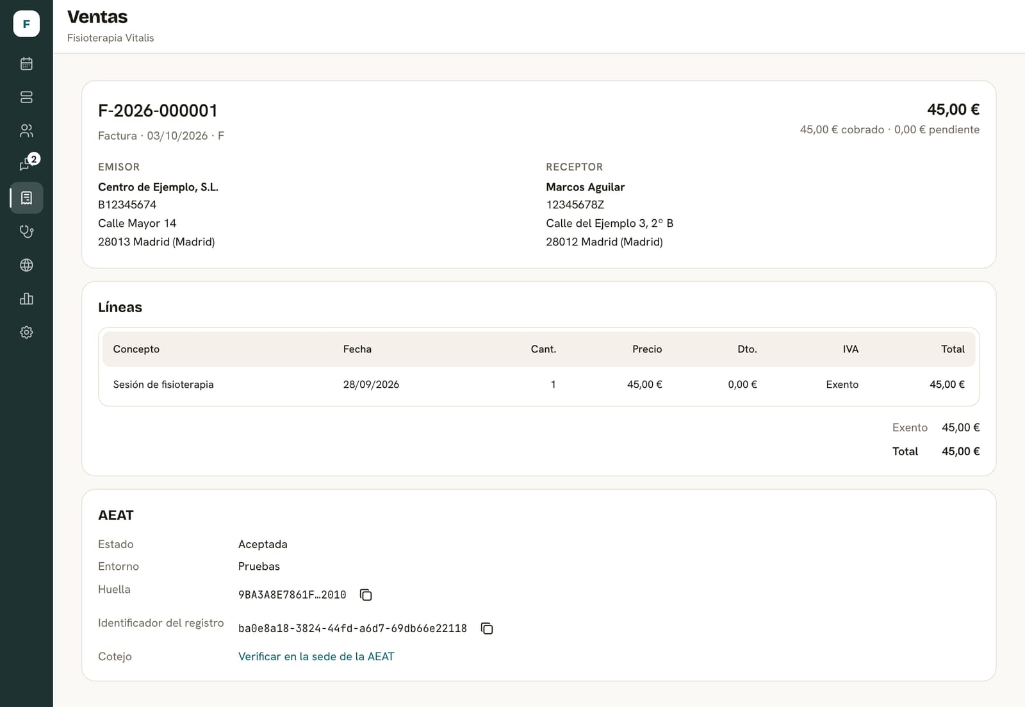The image size is (1025, 707).
Task: Click the cobrado and pendiente summary text
Action: 890,129
